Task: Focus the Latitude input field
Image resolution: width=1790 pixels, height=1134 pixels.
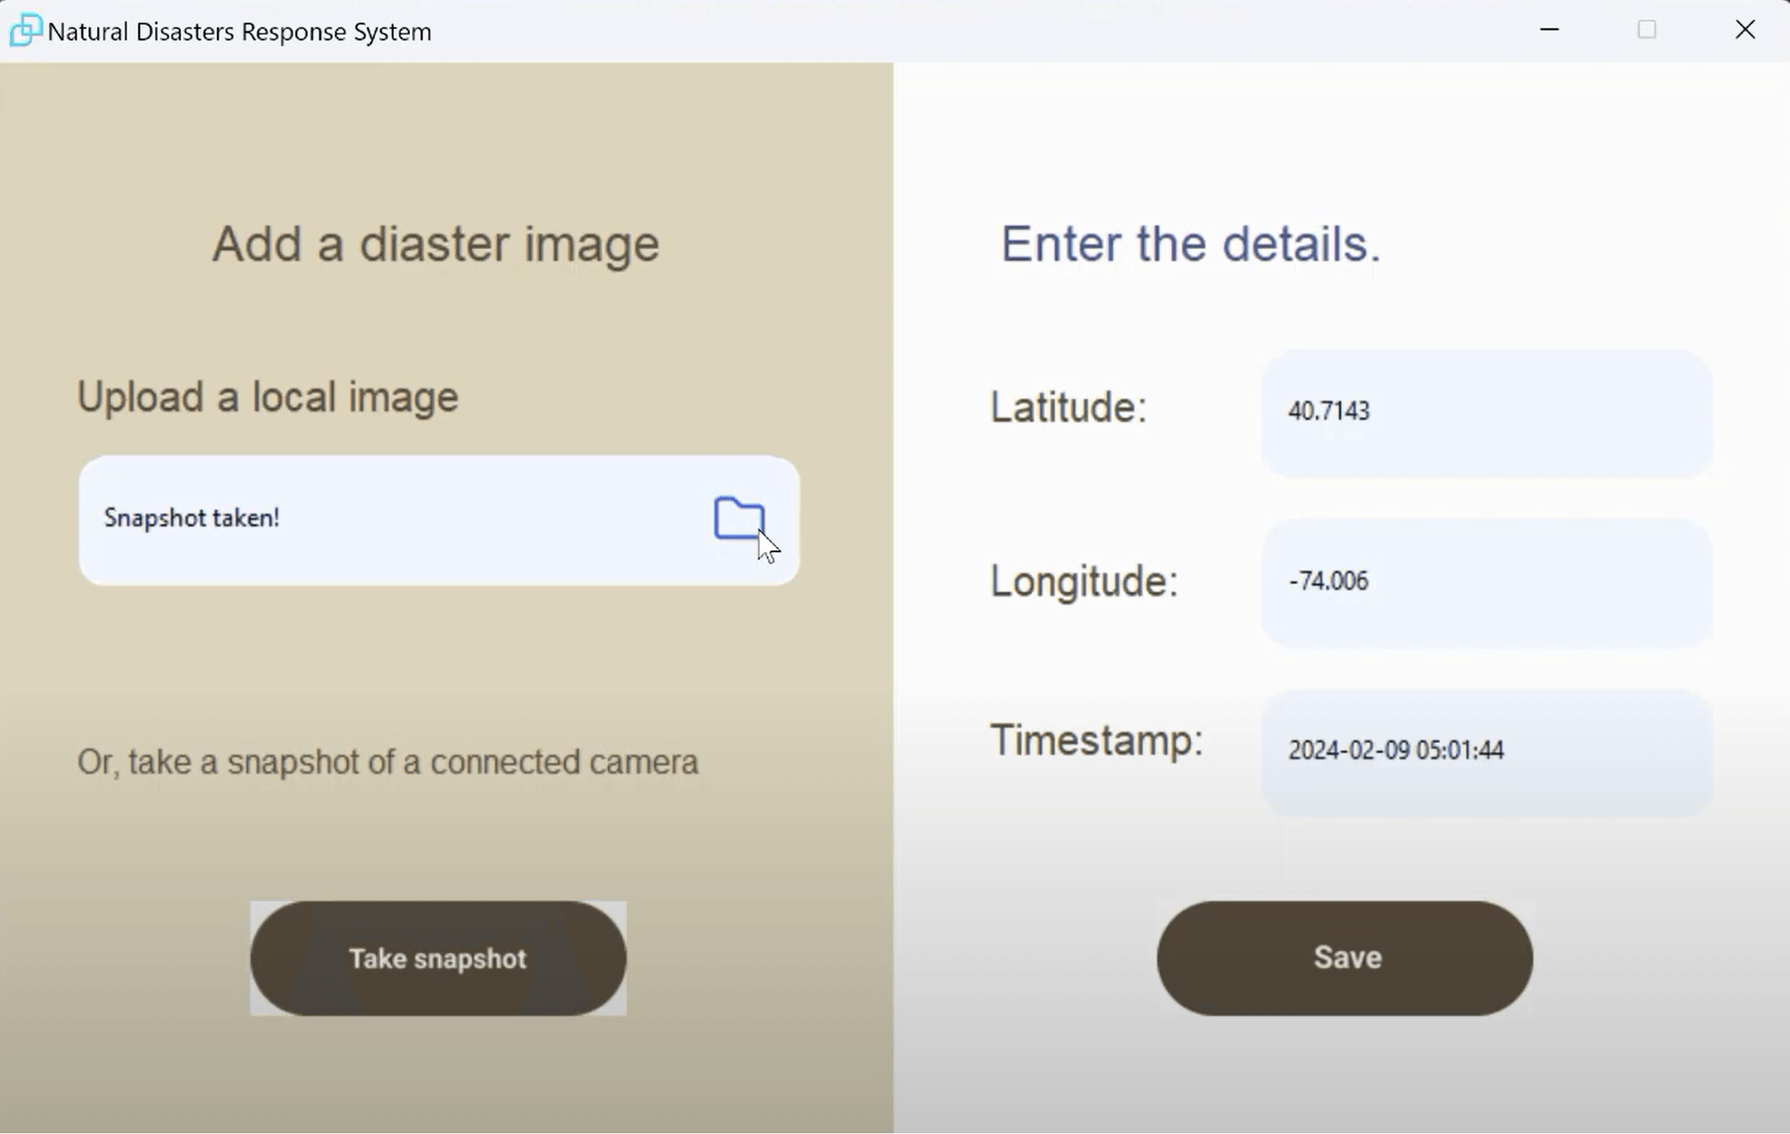Action: click(1487, 412)
